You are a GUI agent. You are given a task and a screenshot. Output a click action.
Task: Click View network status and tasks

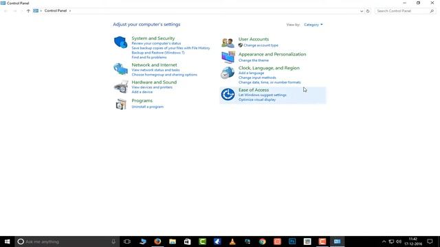tap(155, 70)
